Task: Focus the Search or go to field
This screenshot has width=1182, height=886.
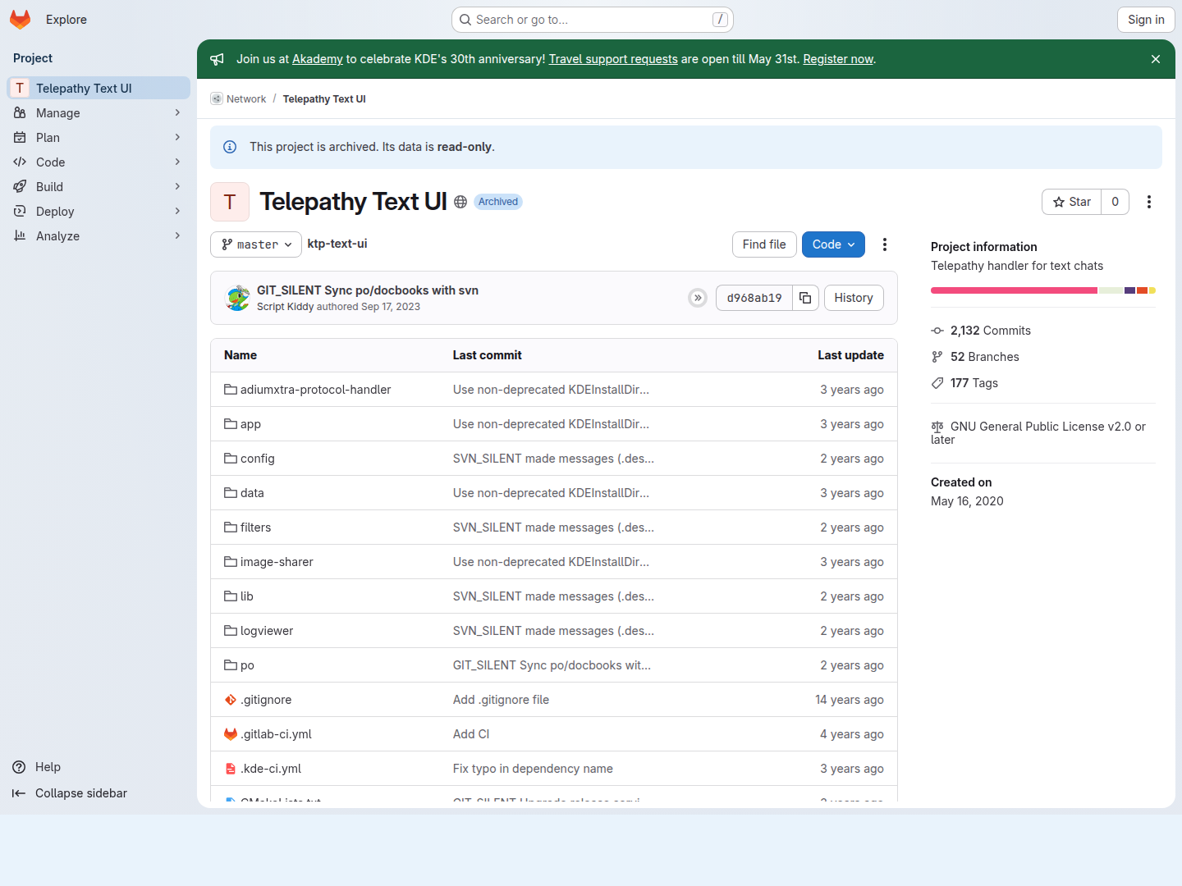Action: (593, 20)
